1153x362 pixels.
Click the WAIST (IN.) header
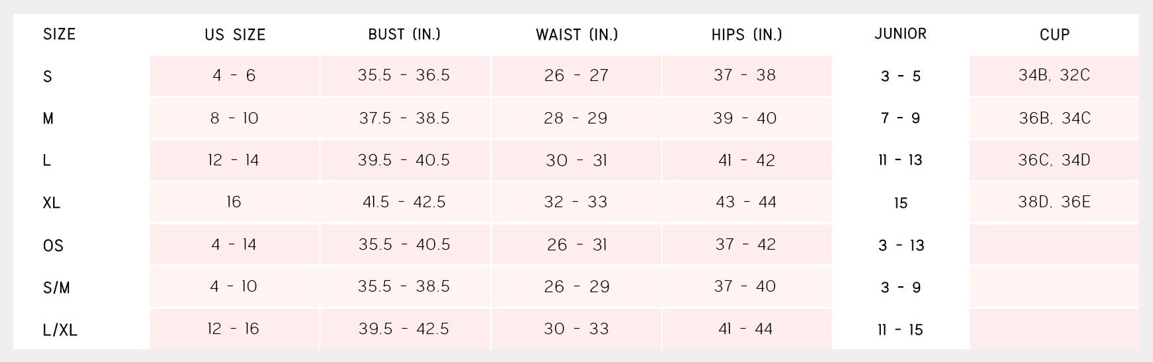point(576,35)
